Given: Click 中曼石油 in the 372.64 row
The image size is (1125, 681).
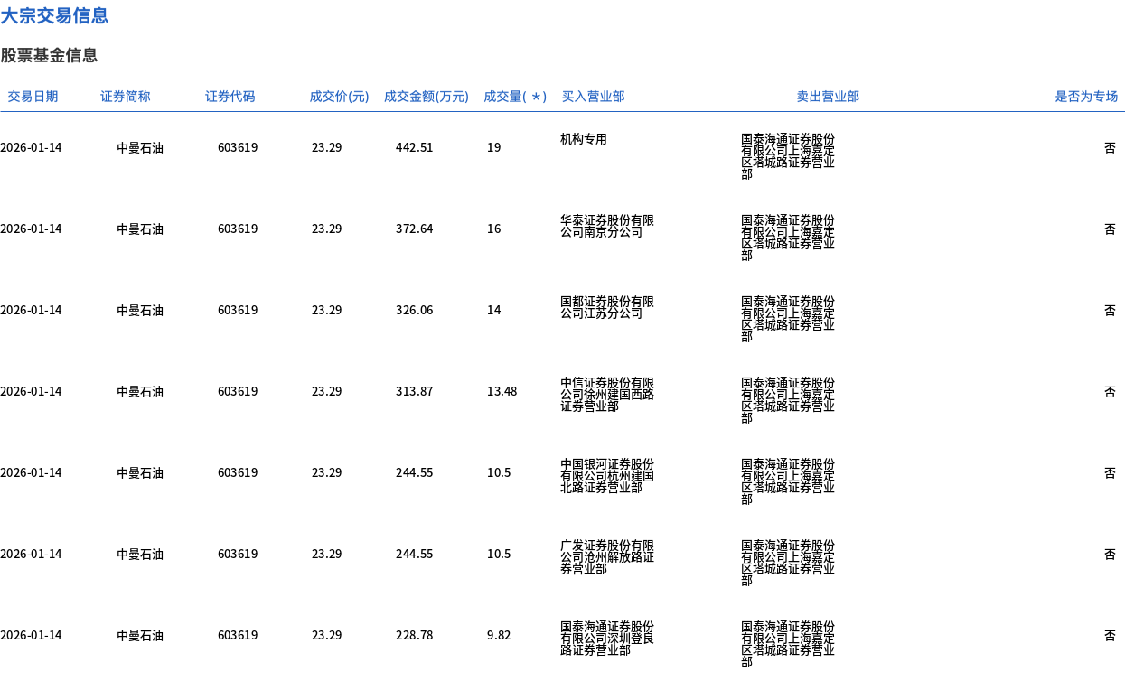Looking at the screenshot, I should point(140,229).
